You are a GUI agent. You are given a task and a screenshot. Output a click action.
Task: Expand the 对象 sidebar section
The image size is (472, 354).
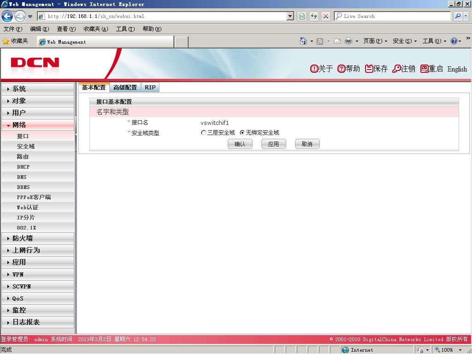click(38, 101)
